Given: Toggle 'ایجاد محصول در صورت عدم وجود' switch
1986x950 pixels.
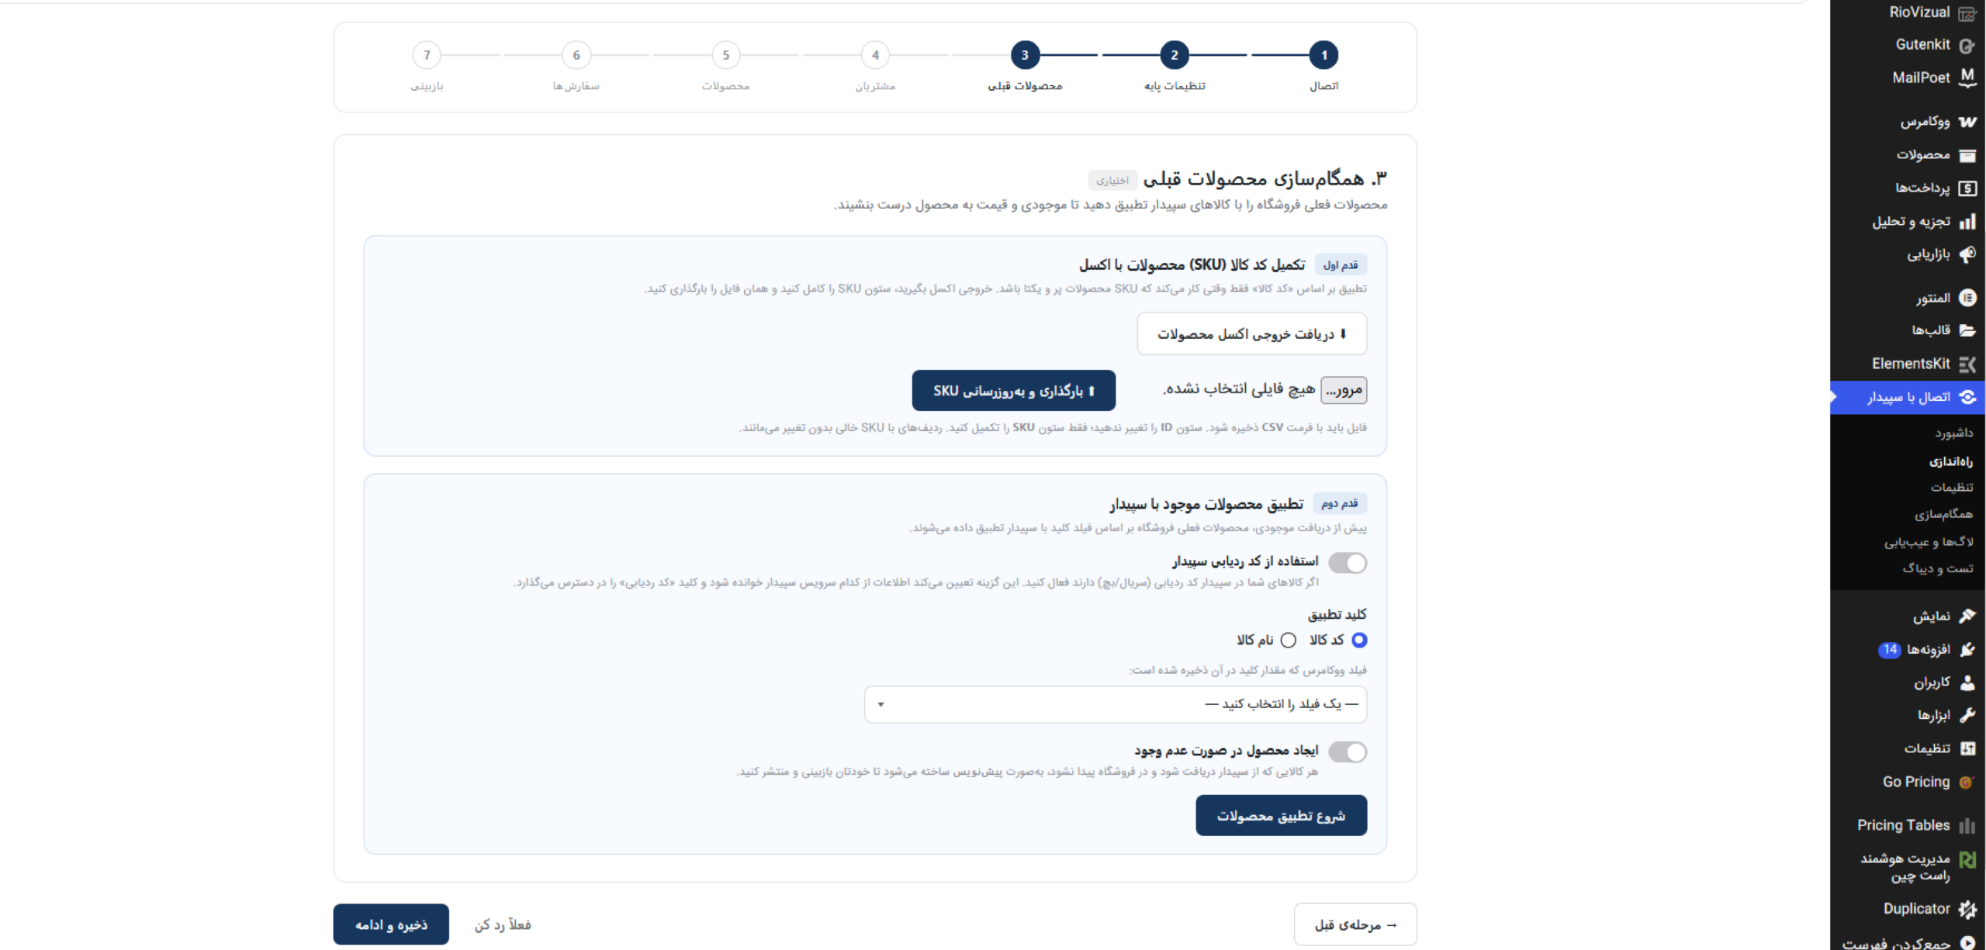Looking at the screenshot, I should pos(1348,752).
